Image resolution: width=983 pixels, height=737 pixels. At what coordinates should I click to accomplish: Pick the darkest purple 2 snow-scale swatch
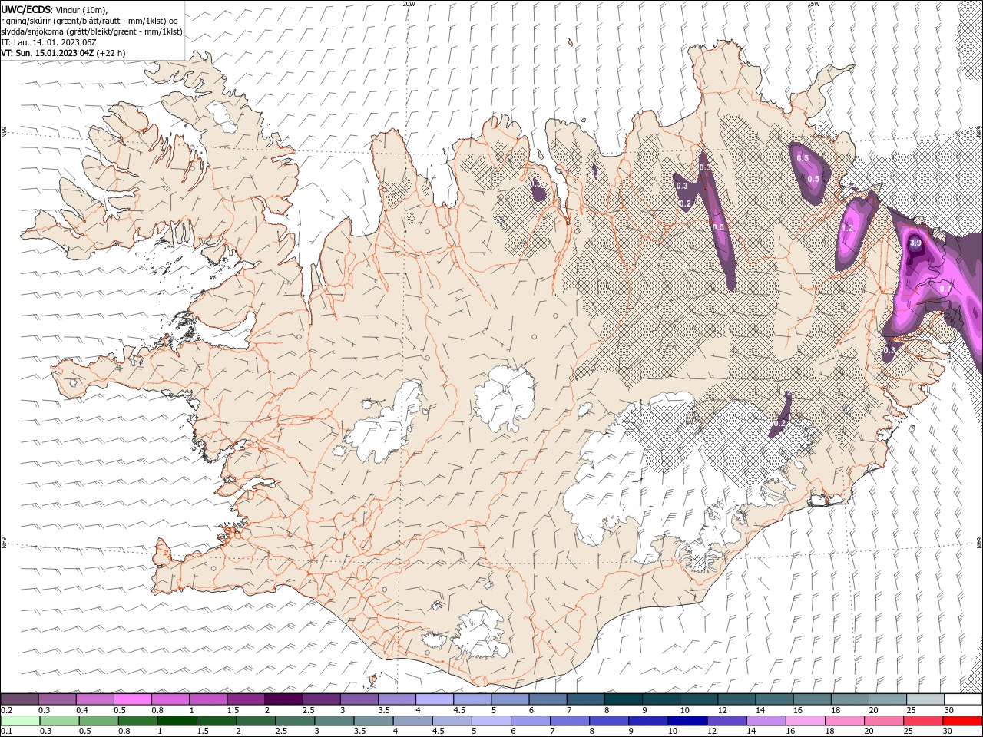[283, 699]
